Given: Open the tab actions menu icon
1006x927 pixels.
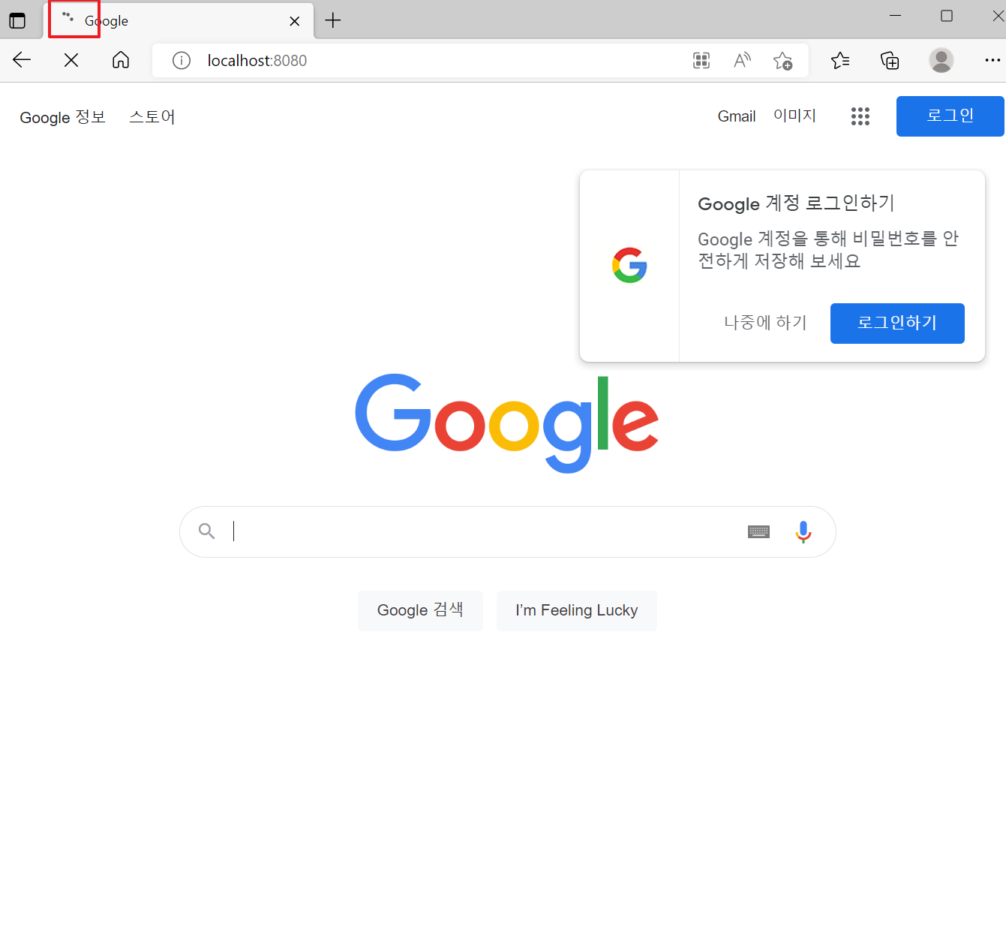Looking at the screenshot, I should [17, 20].
